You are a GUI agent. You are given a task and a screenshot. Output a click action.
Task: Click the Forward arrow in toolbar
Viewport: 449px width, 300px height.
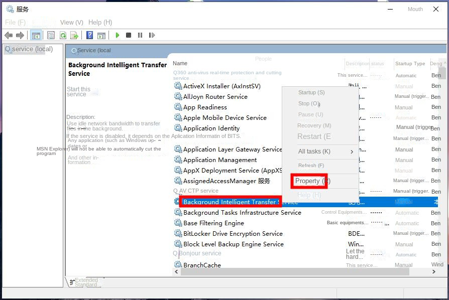20,35
